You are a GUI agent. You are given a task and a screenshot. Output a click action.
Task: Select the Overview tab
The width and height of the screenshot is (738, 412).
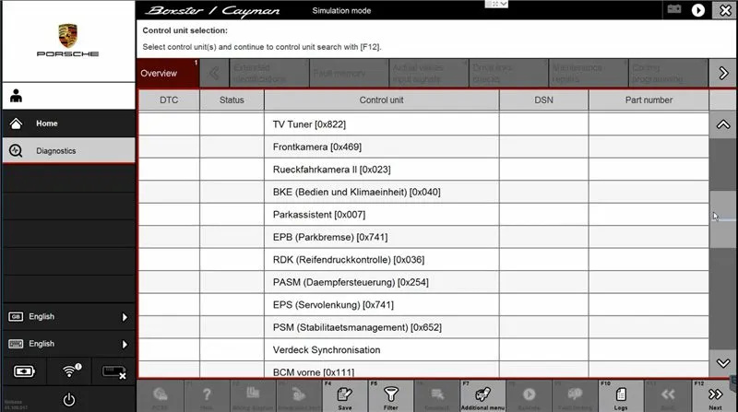[168, 73]
